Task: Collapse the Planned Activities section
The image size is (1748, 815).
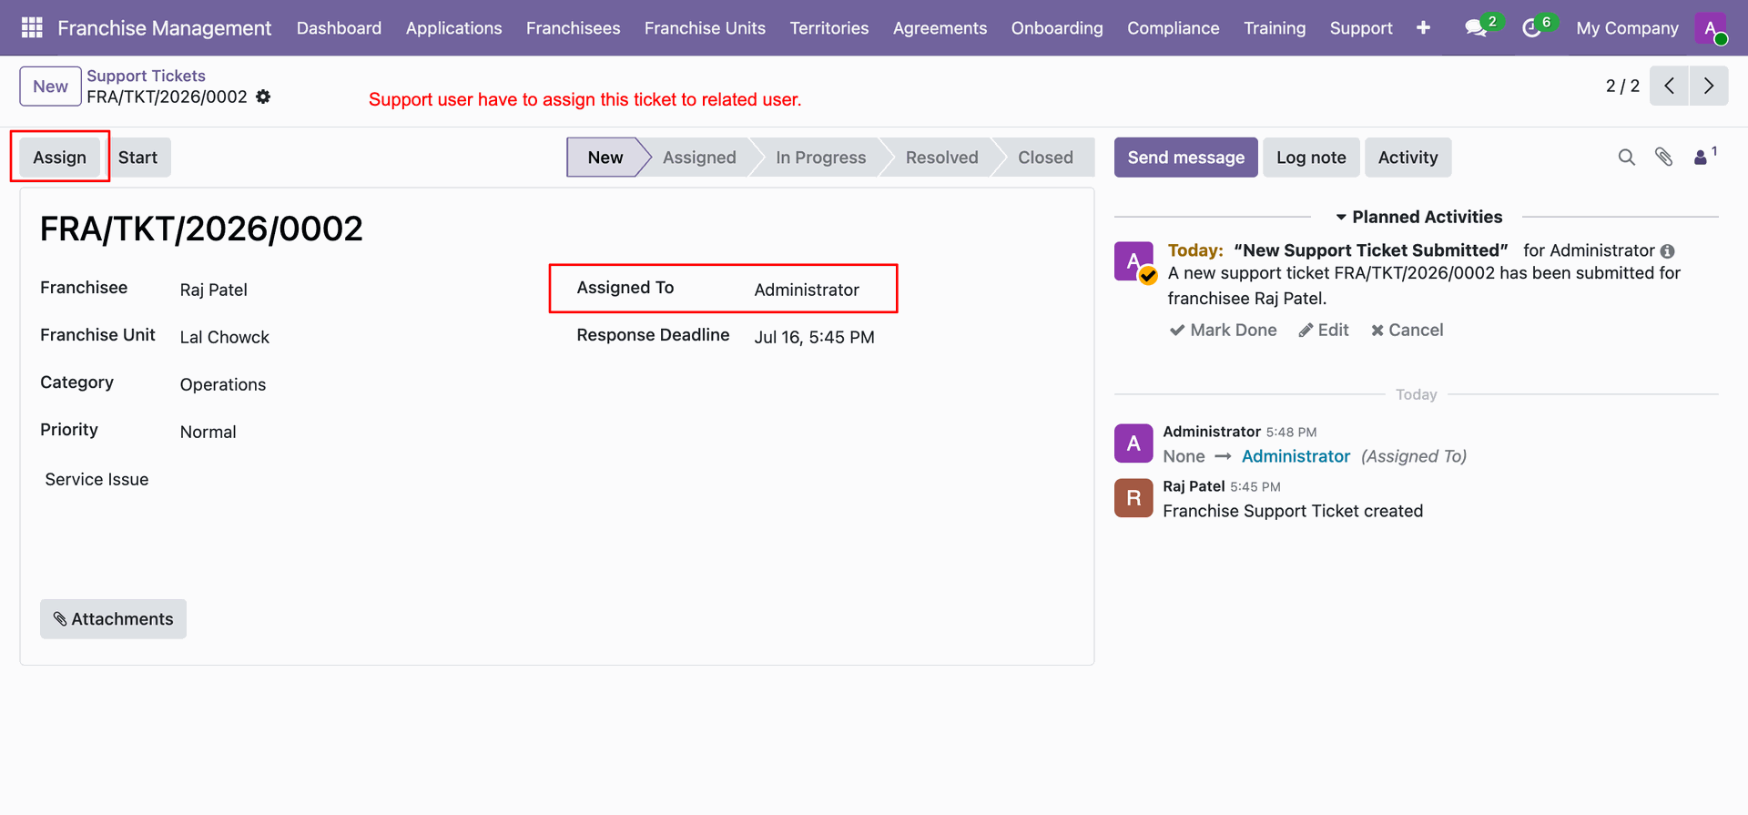Action: tap(1418, 217)
